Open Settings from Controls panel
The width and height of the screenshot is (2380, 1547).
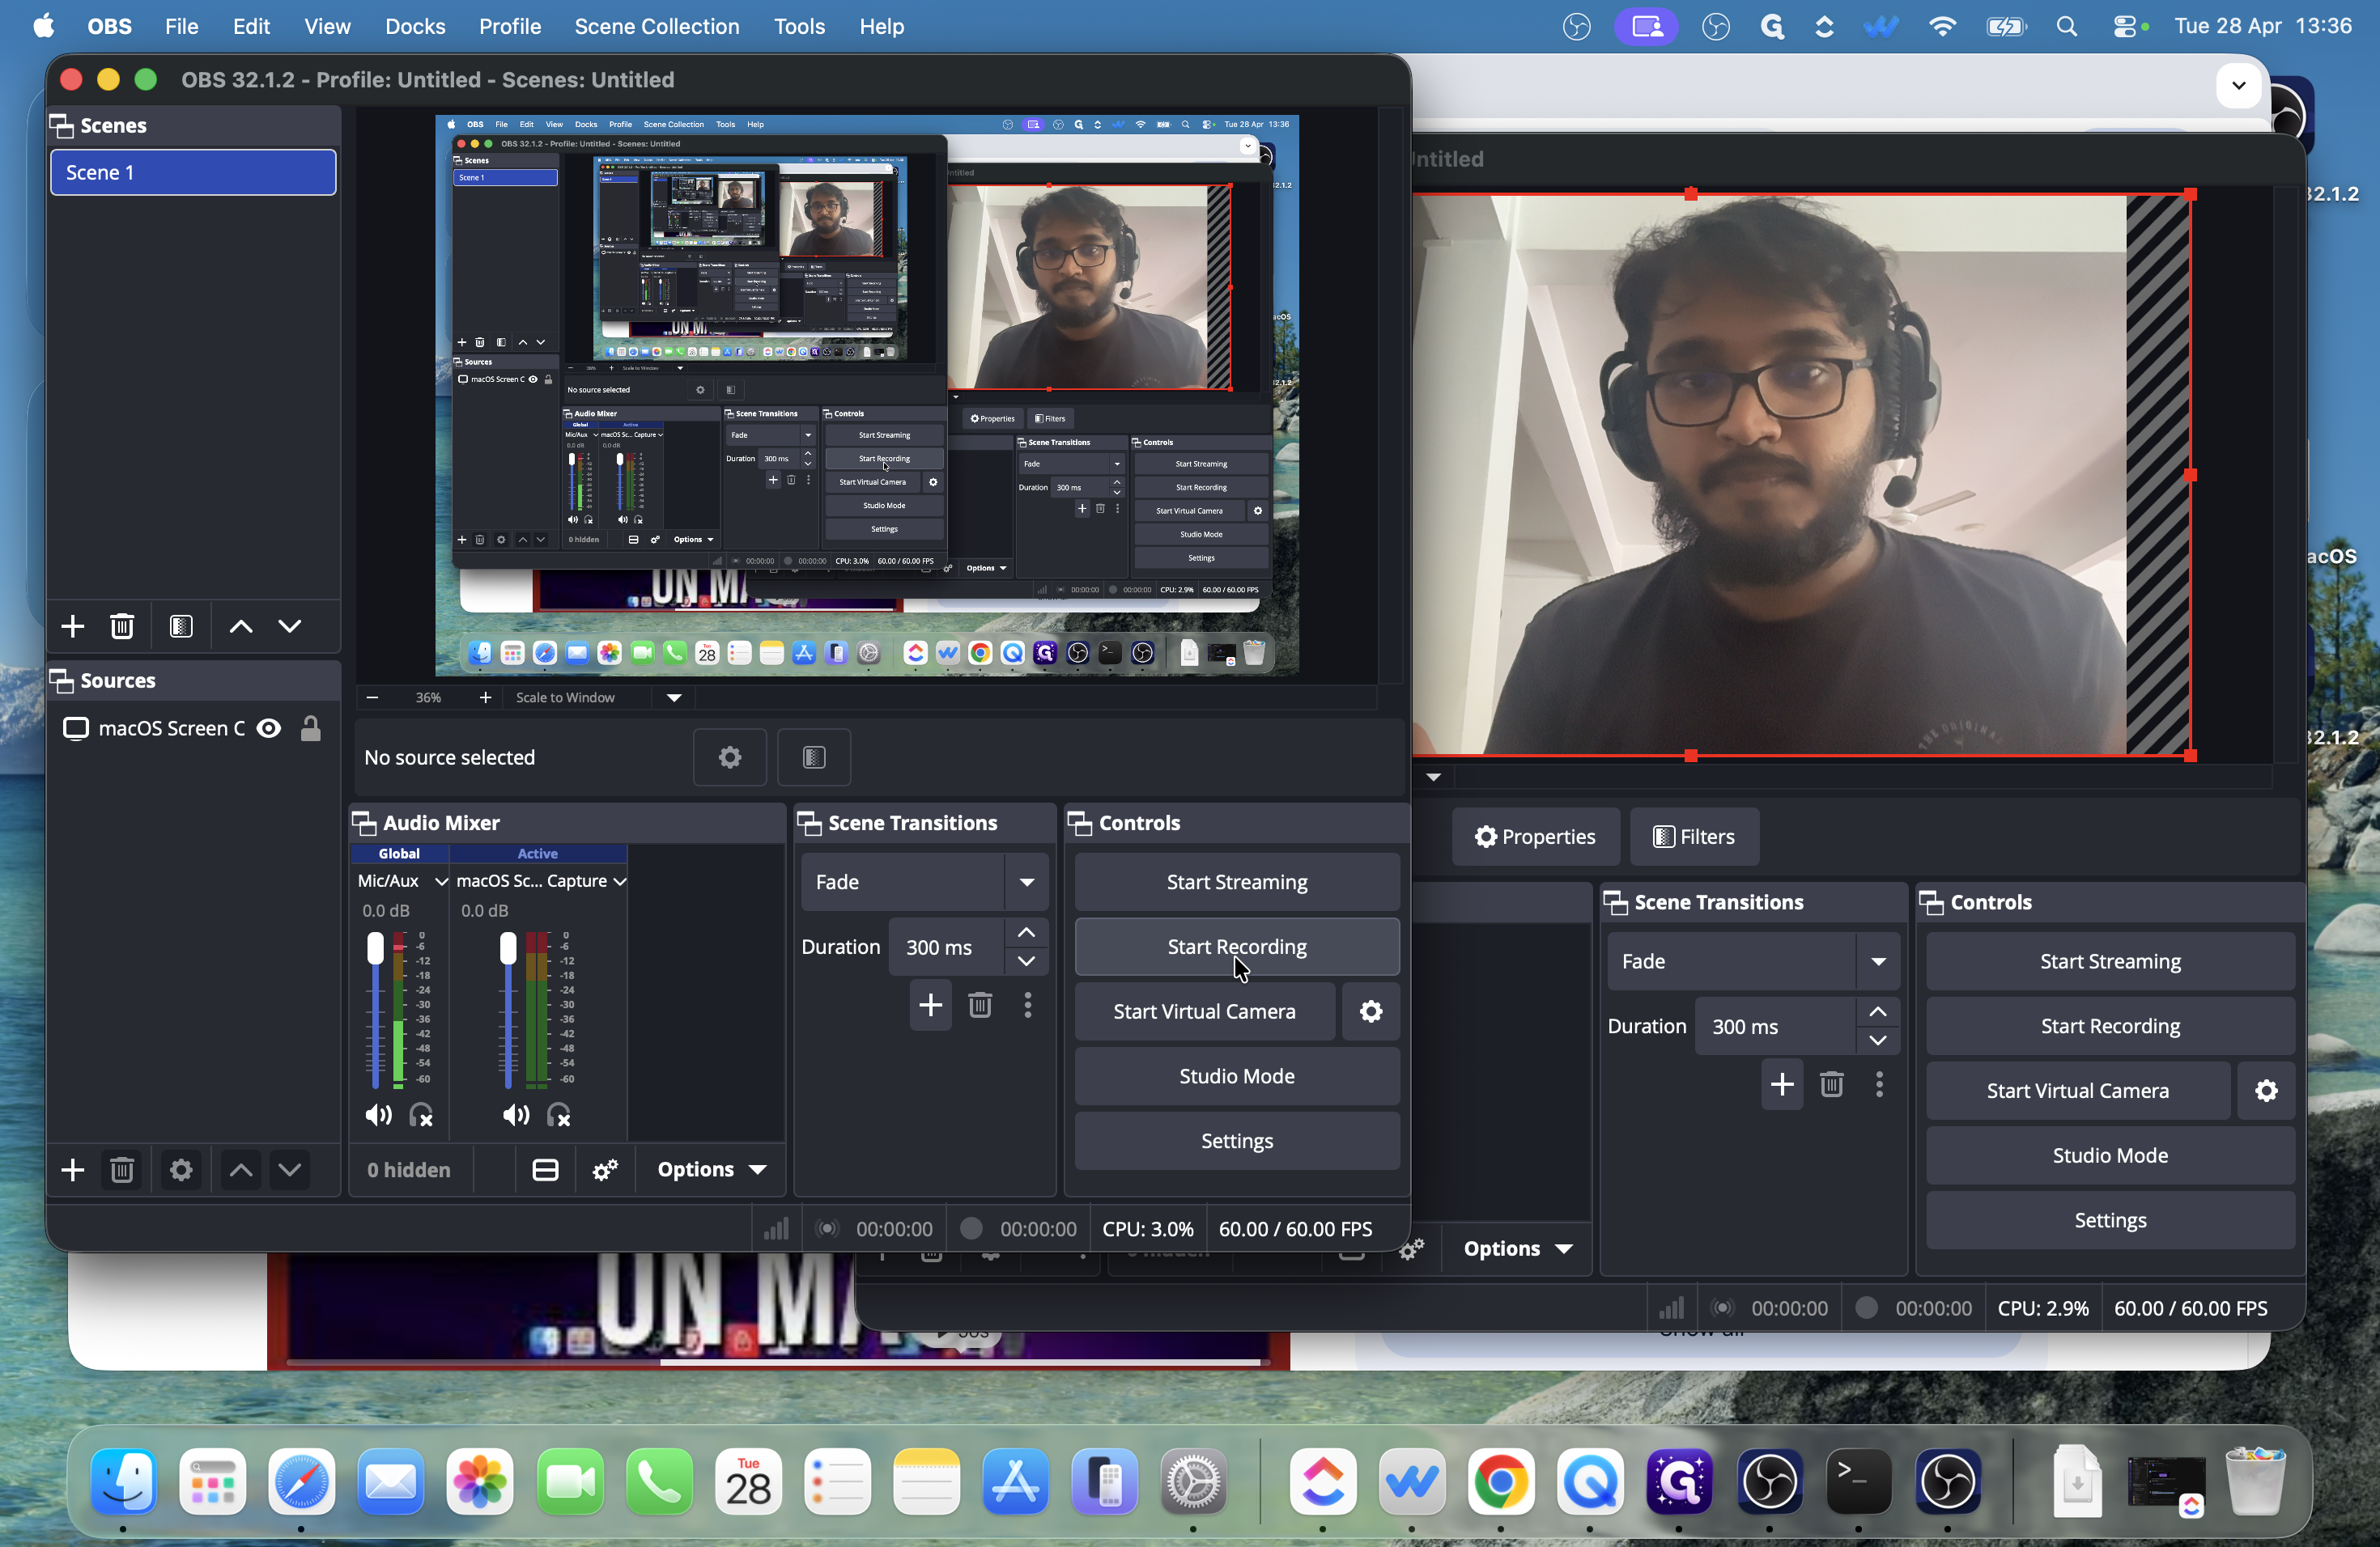tap(1237, 1142)
